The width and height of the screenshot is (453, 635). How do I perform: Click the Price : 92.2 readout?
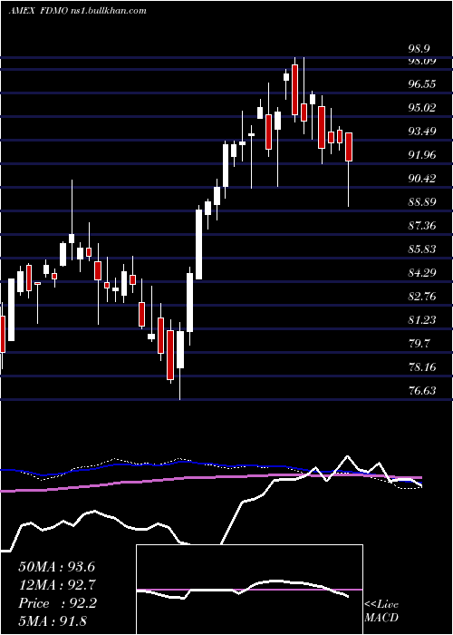[x=57, y=603]
